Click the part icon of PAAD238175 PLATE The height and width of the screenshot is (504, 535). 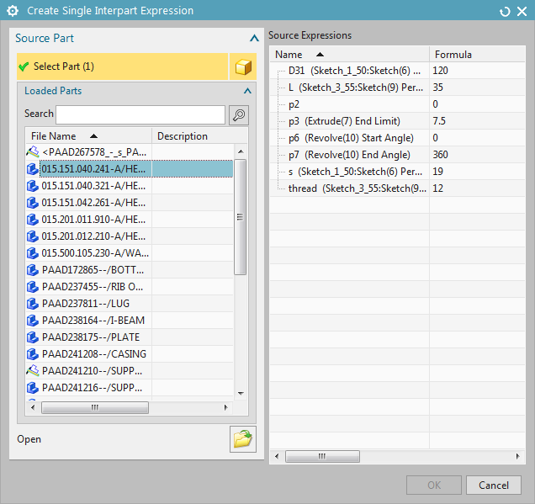pyautogui.click(x=33, y=337)
